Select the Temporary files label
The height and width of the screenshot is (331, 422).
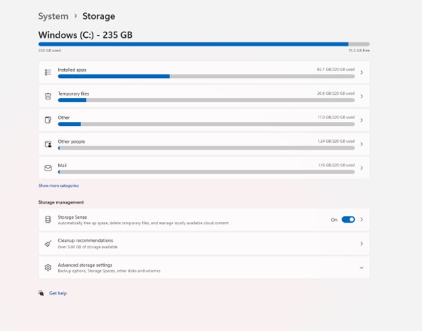click(x=74, y=93)
